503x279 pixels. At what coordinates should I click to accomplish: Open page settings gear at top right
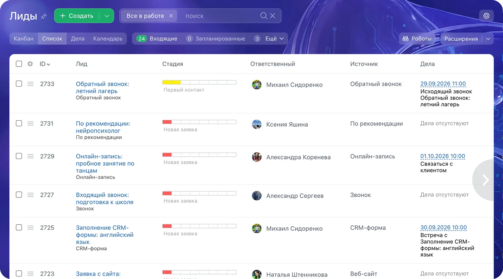(486, 16)
